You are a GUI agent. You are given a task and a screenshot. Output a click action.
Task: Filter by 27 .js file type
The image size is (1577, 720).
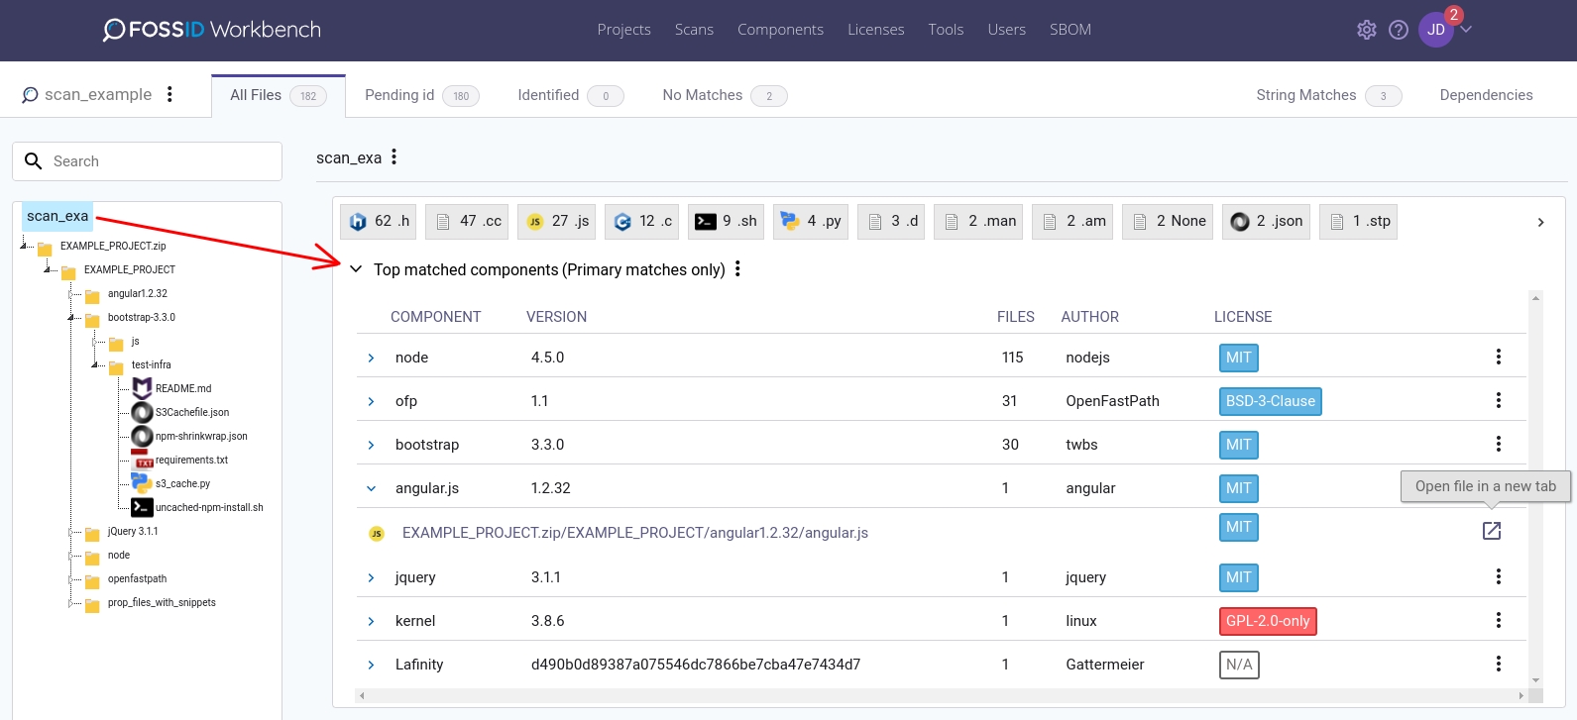click(557, 221)
